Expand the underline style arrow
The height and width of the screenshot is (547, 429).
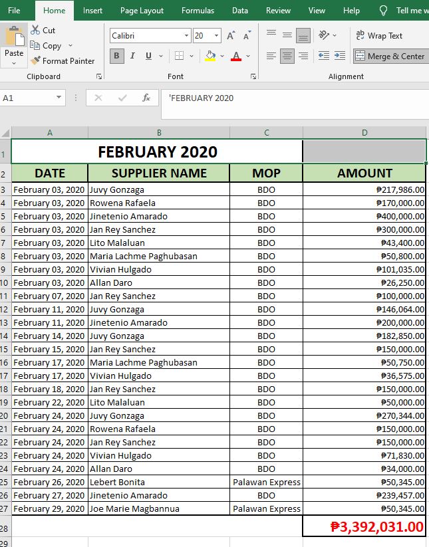coord(161,56)
